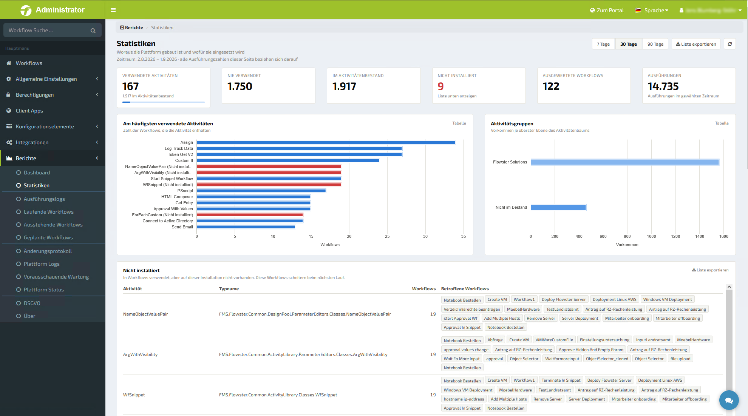Expand Allgemeine Einstellungen submenu chevron
The width and height of the screenshot is (748, 416).
point(97,79)
